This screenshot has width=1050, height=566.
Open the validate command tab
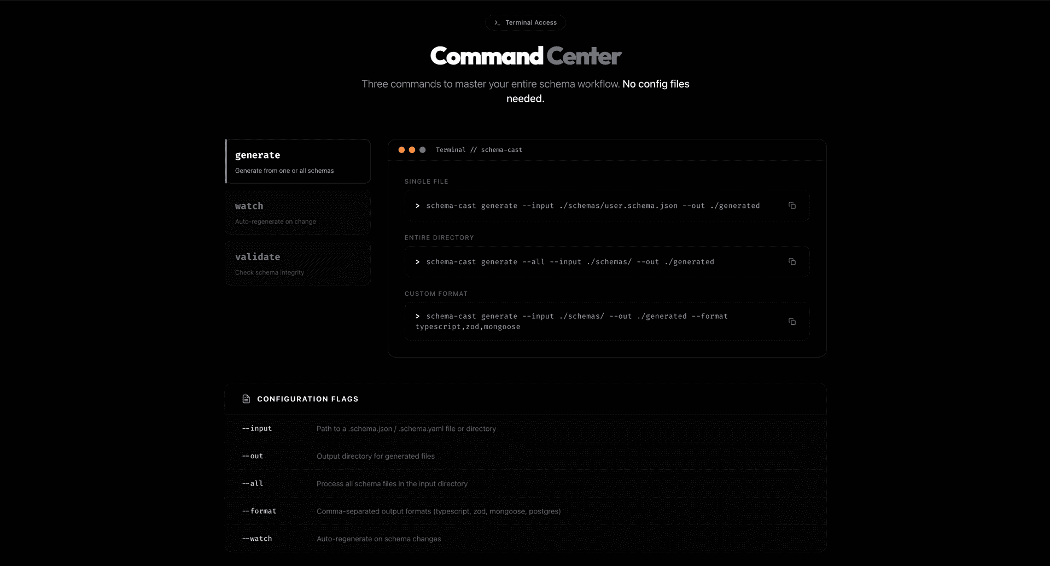click(298, 263)
